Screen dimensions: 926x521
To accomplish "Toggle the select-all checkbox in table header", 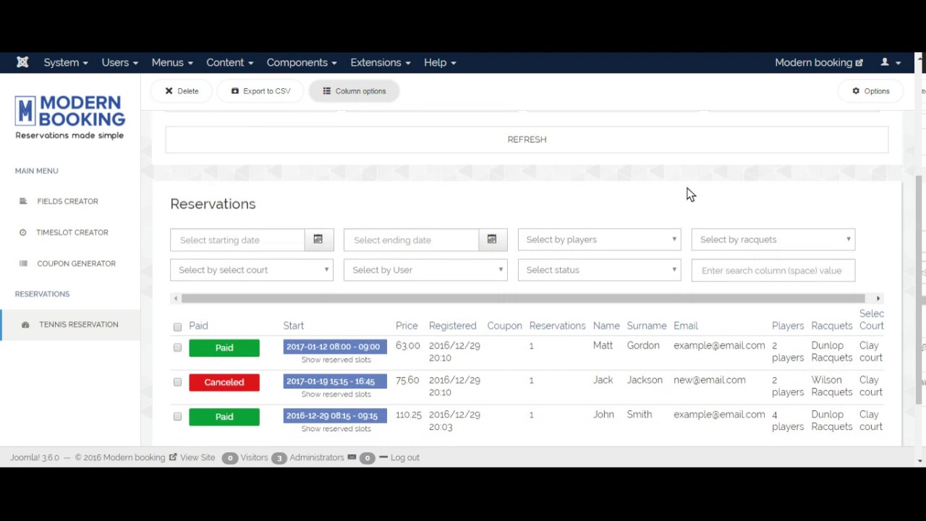I will [x=177, y=327].
